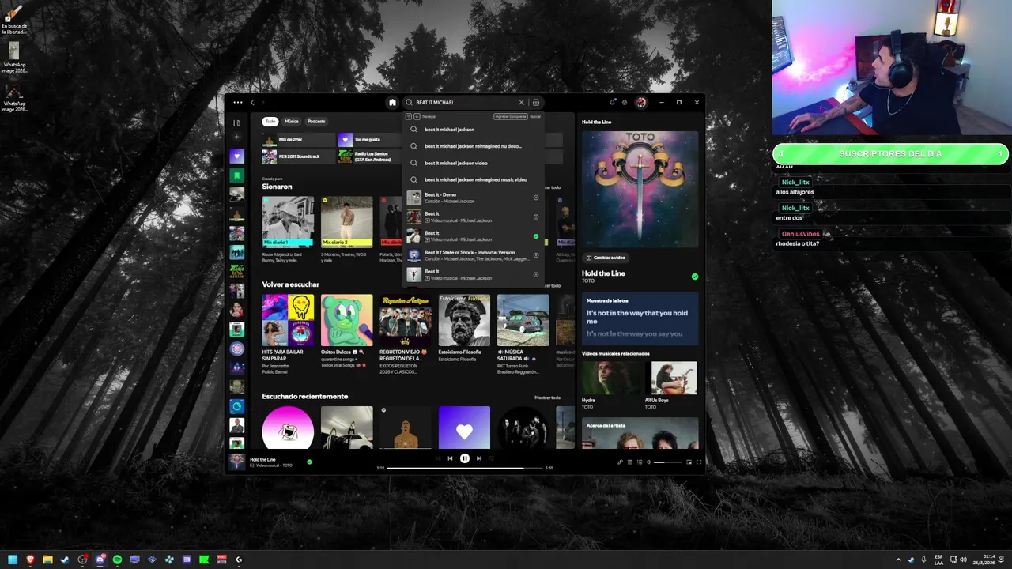Switch to video with Cambiar a video
Screen dimensions: 1012x569
[x=606, y=258]
